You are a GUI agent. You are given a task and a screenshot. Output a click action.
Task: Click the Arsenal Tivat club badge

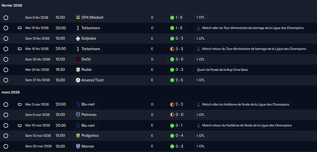coord(78,80)
